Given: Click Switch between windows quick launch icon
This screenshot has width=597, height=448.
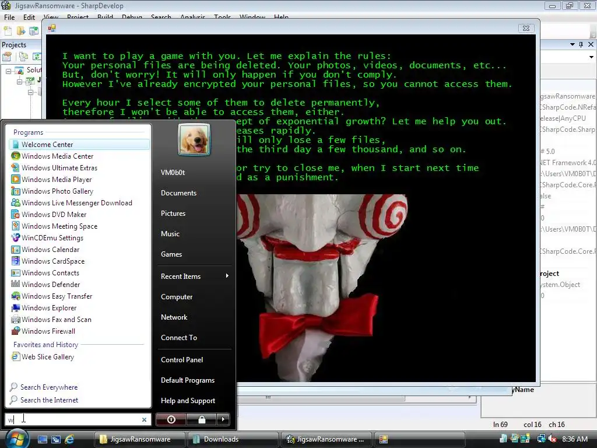Looking at the screenshot, I should [55, 439].
